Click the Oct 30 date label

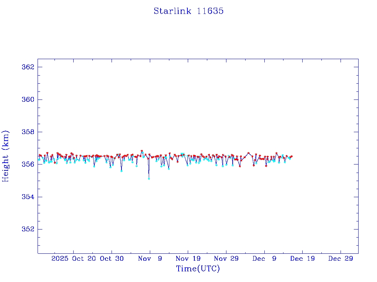point(112,258)
